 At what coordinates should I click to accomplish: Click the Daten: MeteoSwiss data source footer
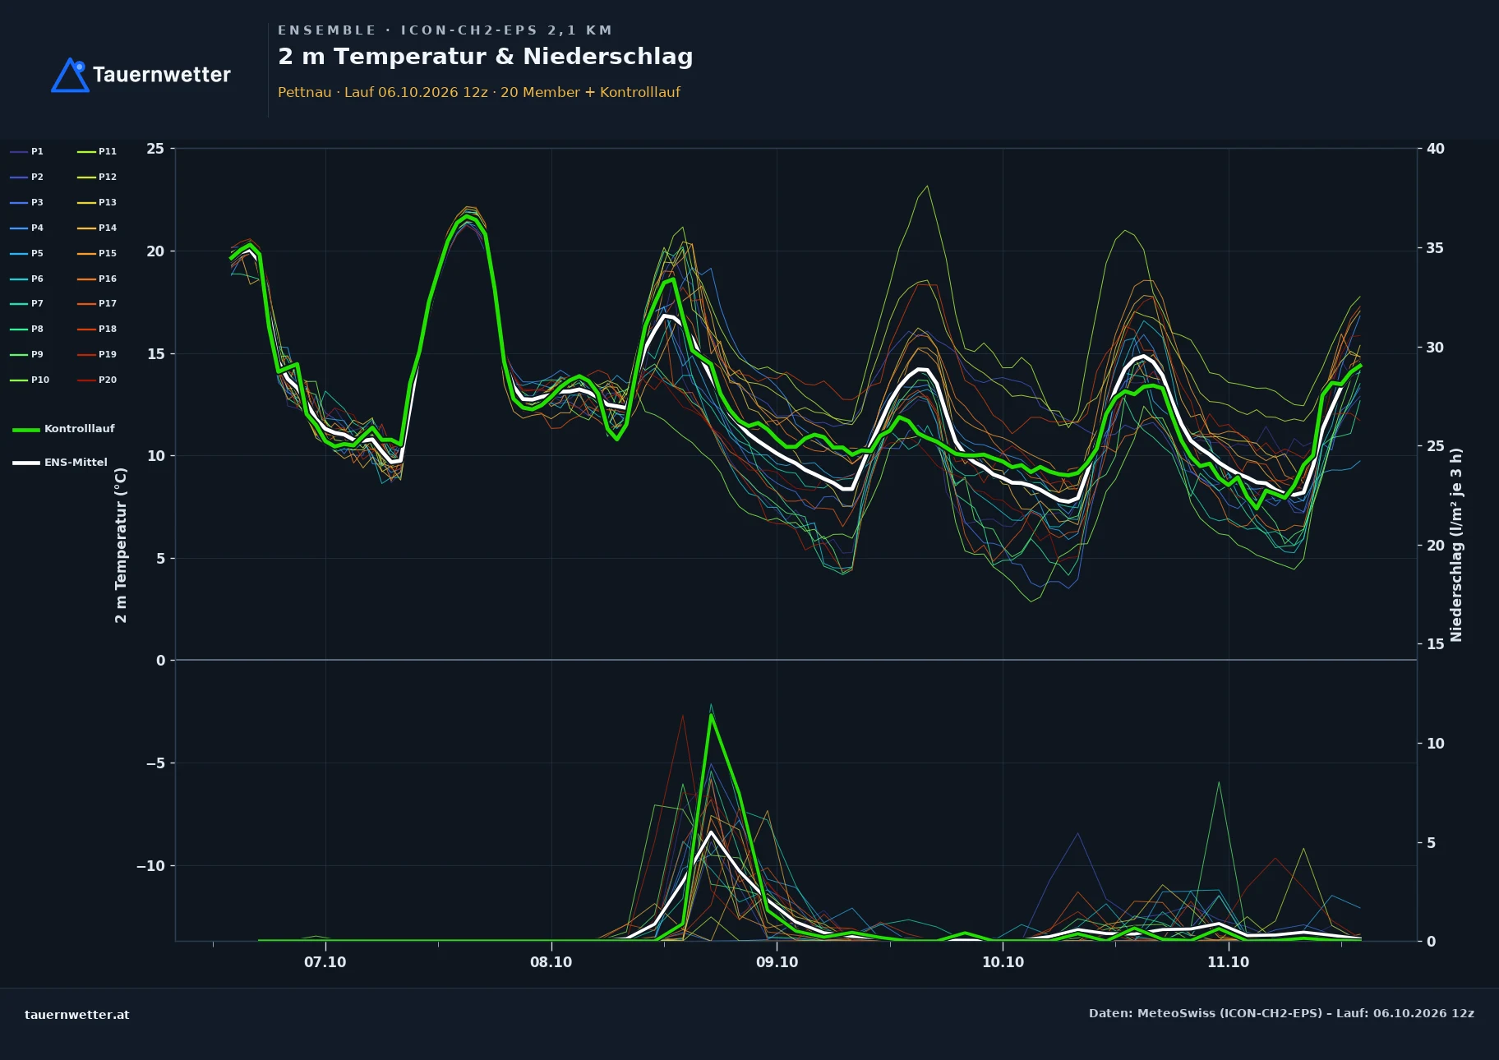pyautogui.click(x=1281, y=1013)
